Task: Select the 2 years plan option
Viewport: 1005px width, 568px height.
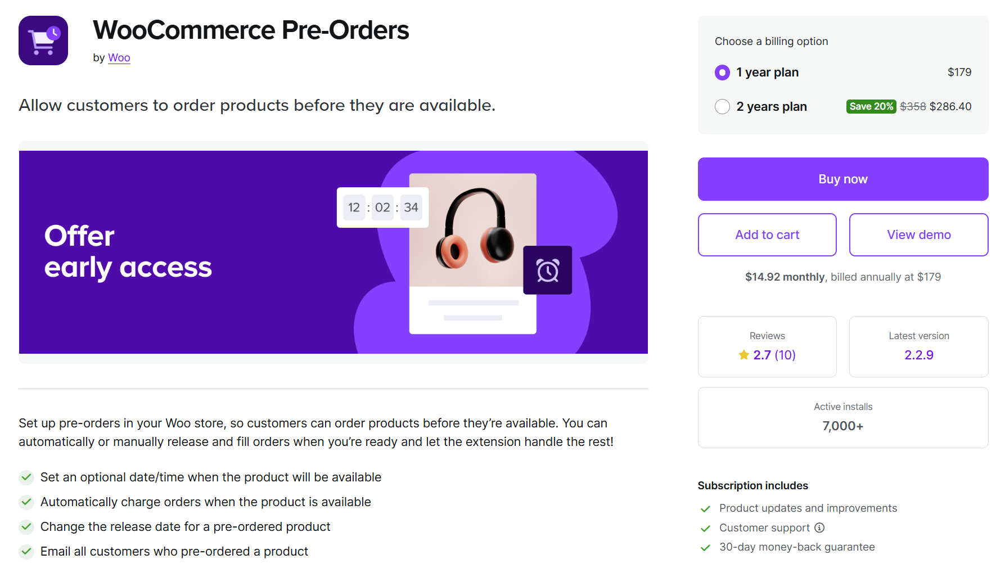Action: tap(722, 106)
